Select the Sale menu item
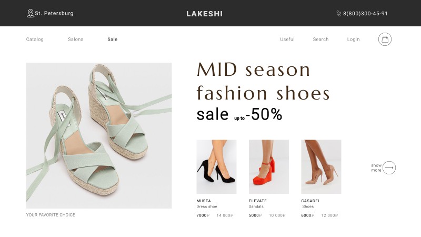 [x=112, y=39]
